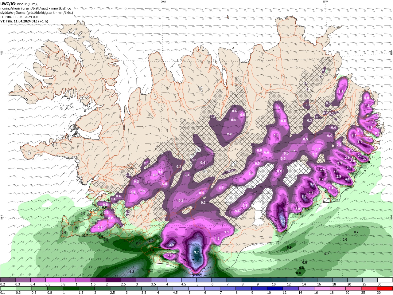Select the 5.5 snowfall value label

(283, 221)
